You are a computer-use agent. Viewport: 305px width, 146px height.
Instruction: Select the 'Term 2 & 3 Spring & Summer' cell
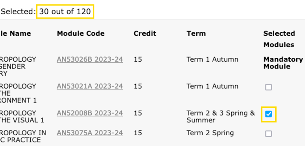click(x=221, y=116)
